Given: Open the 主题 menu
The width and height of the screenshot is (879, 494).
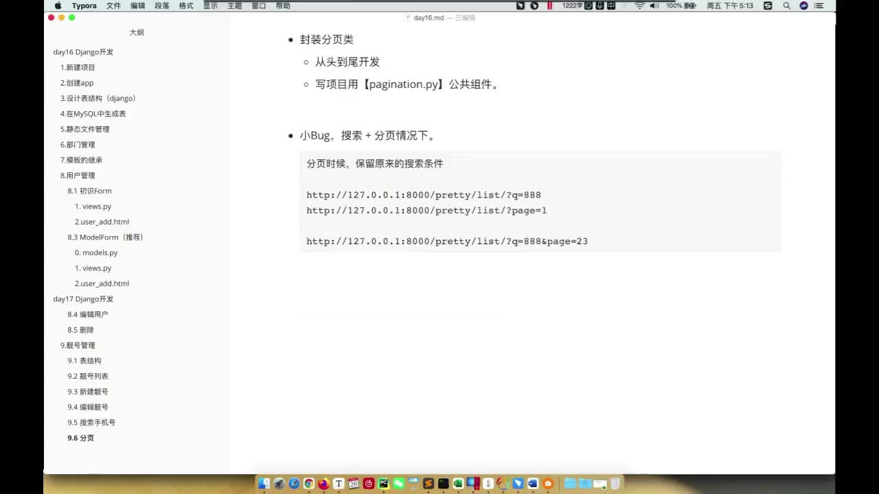Looking at the screenshot, I should 234,5.
